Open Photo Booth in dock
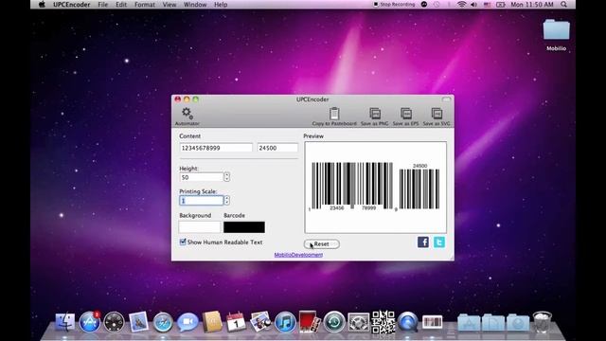 pyautogui.click(x=310, y=322)
